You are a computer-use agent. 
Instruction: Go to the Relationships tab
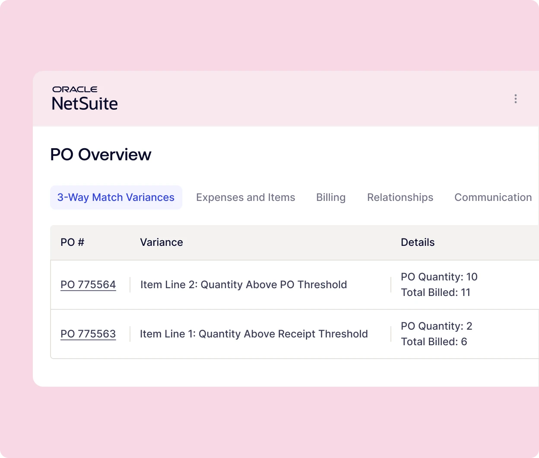(400, 197)
